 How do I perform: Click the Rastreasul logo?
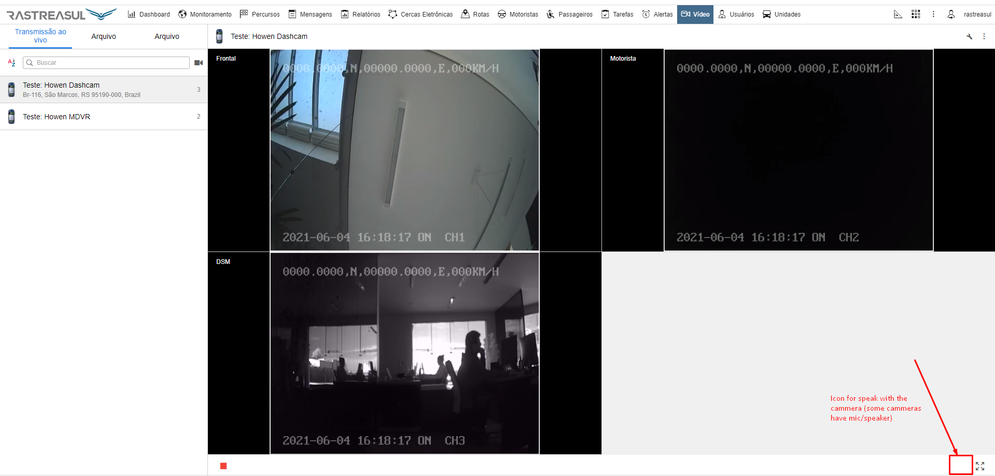(61, 15)
